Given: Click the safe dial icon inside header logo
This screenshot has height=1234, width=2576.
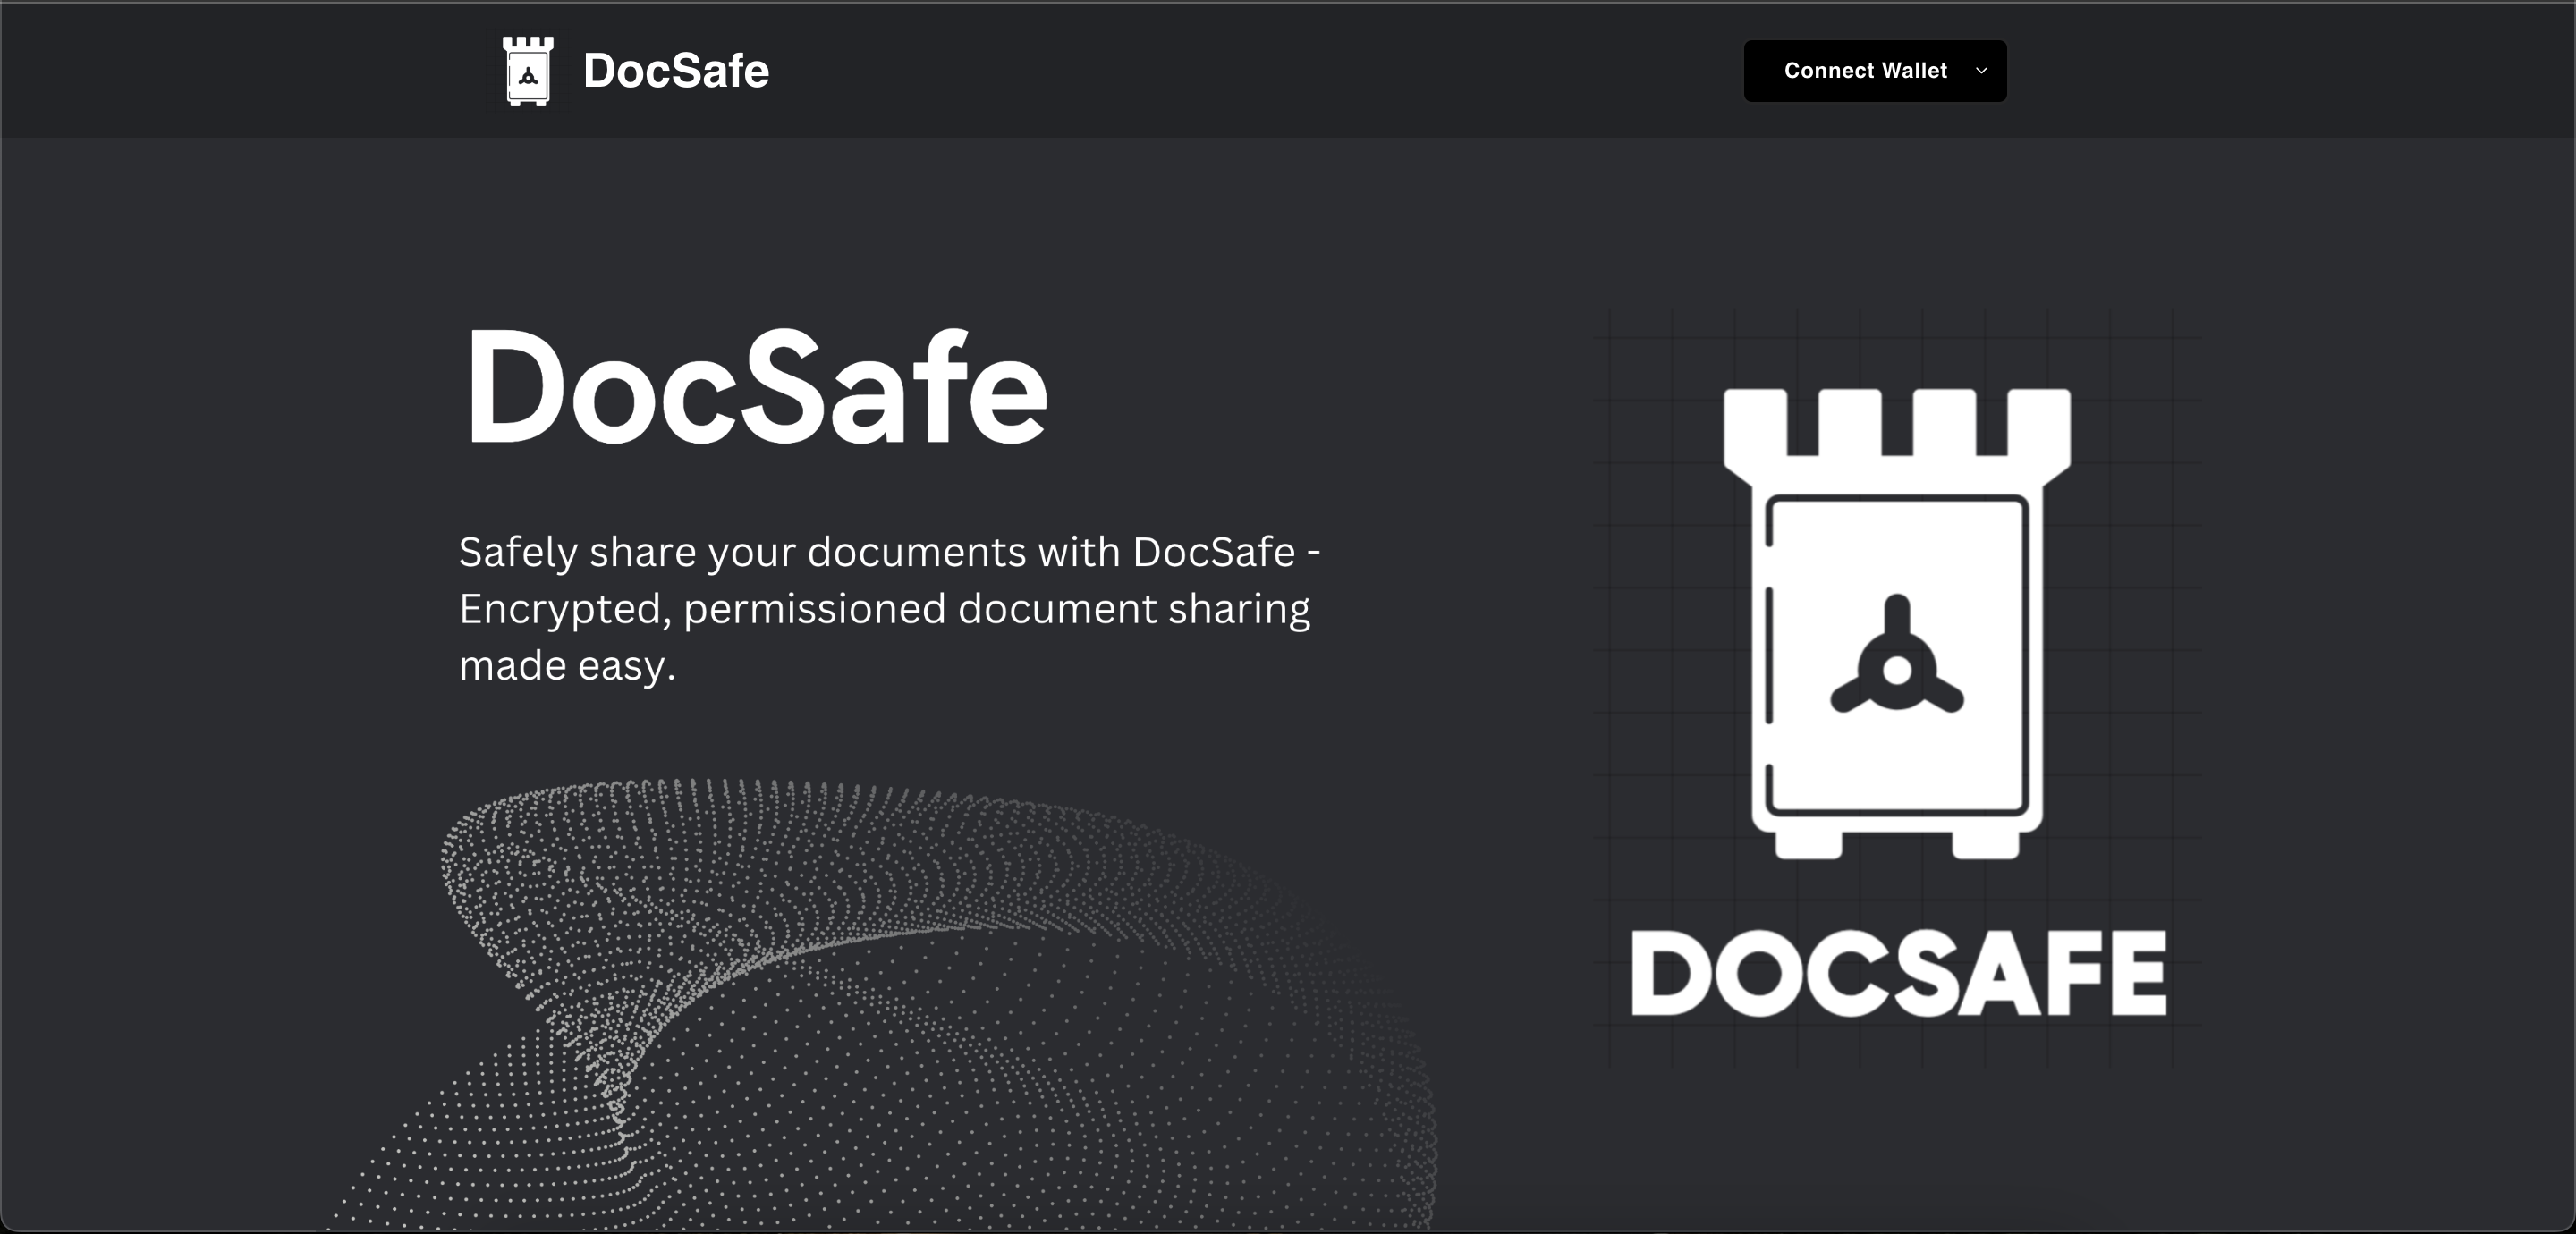Looking at the screenshot, I should 527,78.
